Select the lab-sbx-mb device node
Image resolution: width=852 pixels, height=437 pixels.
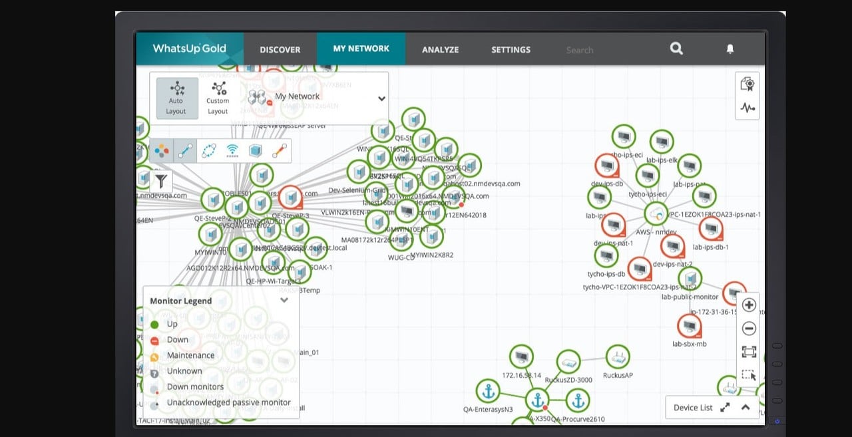point(690,327)
